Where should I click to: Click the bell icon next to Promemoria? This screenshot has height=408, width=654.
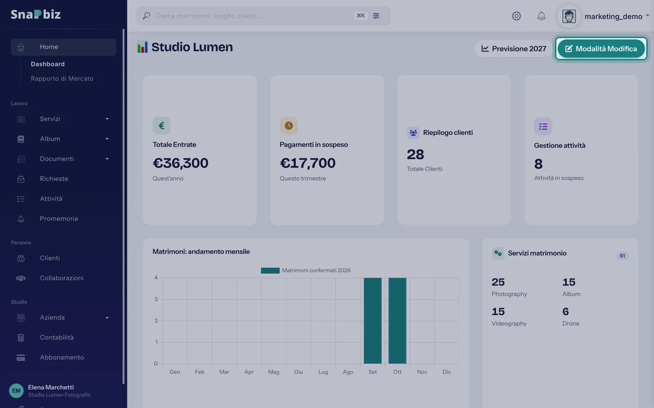coord(21,219)
